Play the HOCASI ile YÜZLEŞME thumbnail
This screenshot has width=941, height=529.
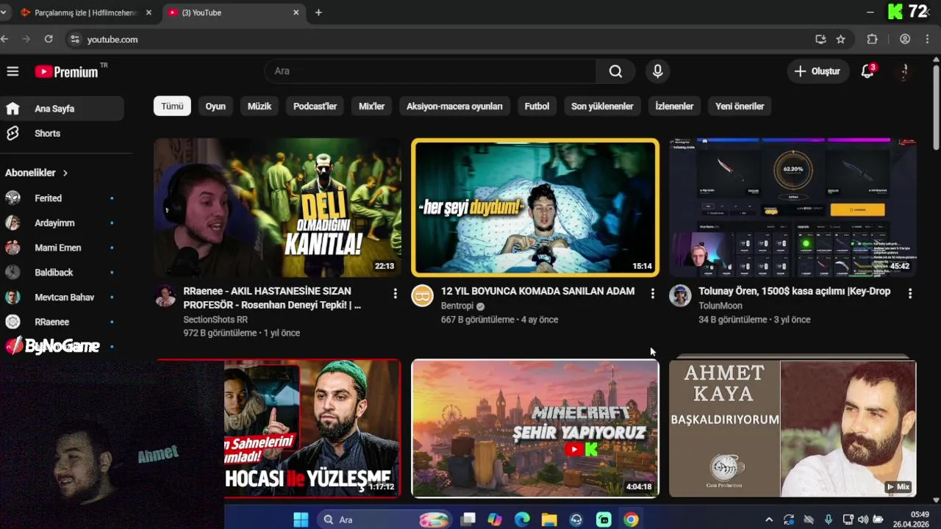coord(312,428)
